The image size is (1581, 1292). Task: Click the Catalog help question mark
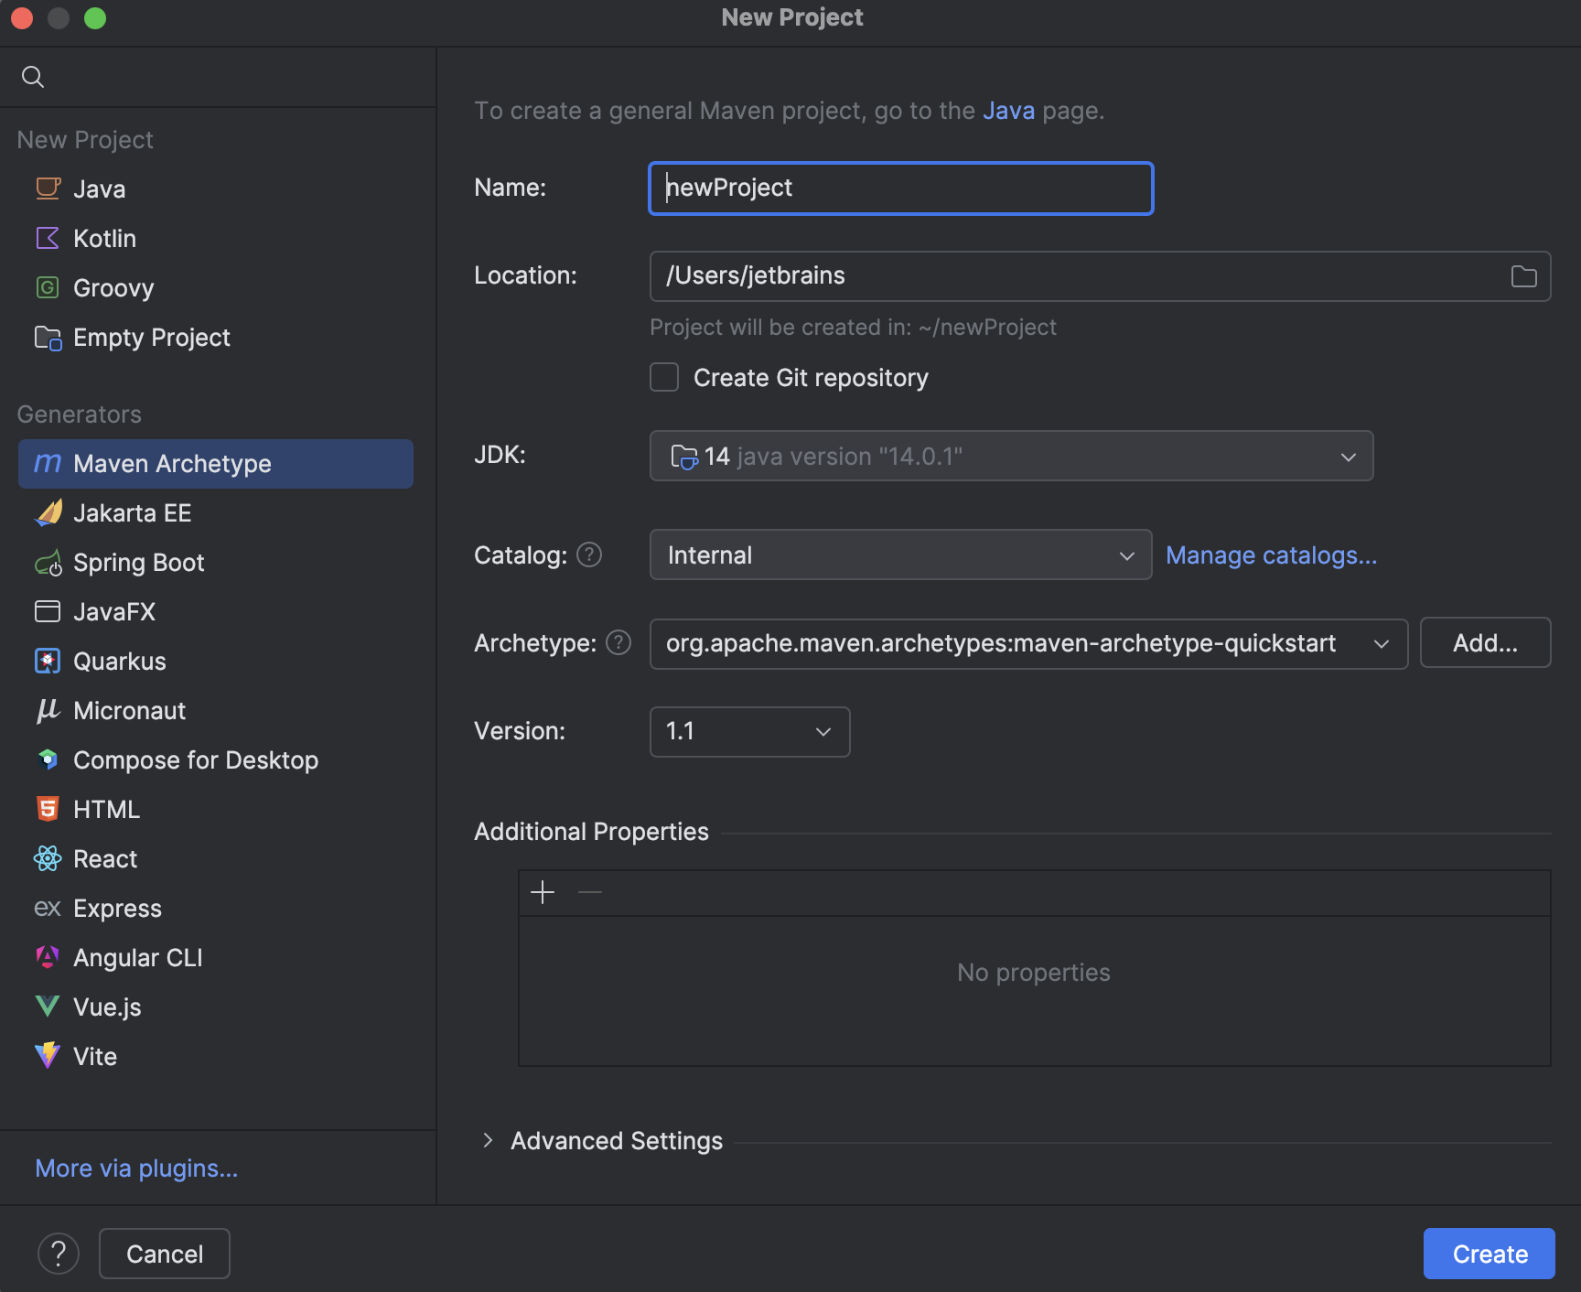pyautogui.click(x=589, y=554)
